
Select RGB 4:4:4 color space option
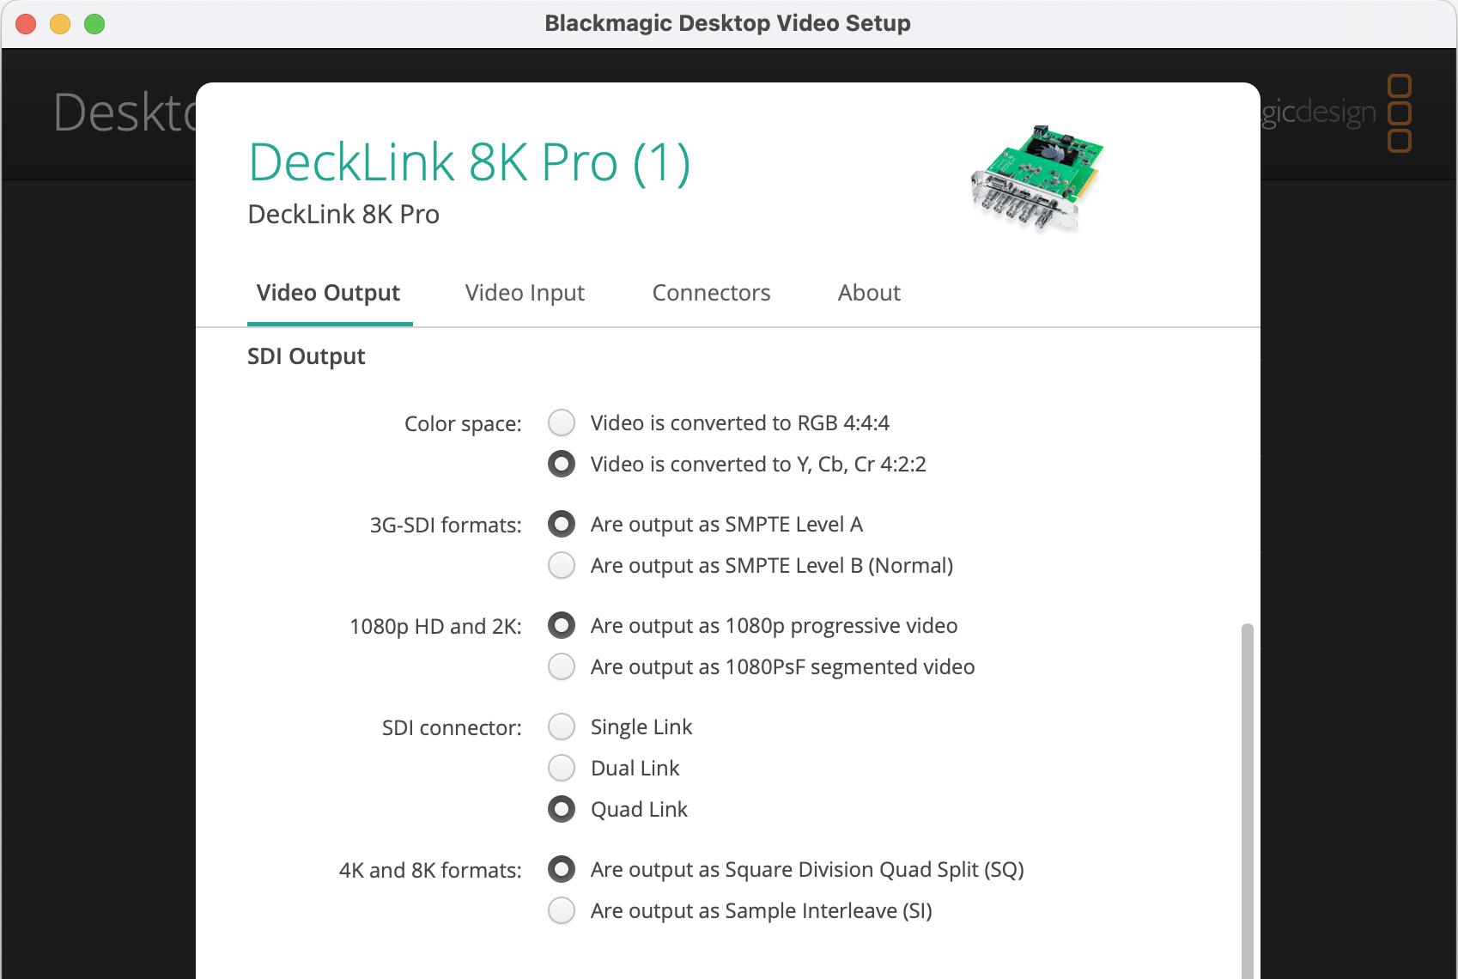(562, 423)
